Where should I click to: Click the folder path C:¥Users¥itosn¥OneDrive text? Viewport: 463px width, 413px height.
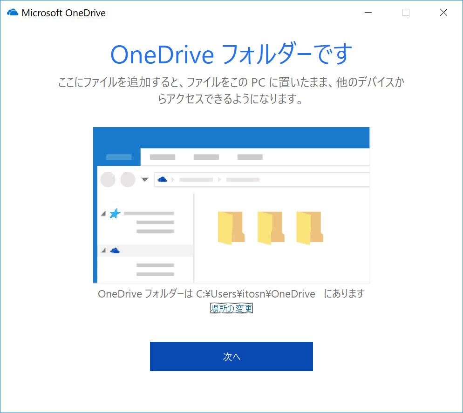[x=256, y=294]
